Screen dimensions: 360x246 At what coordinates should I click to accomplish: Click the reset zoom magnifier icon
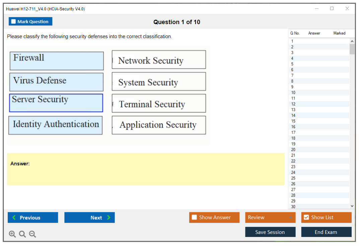(x=22, y=234)
